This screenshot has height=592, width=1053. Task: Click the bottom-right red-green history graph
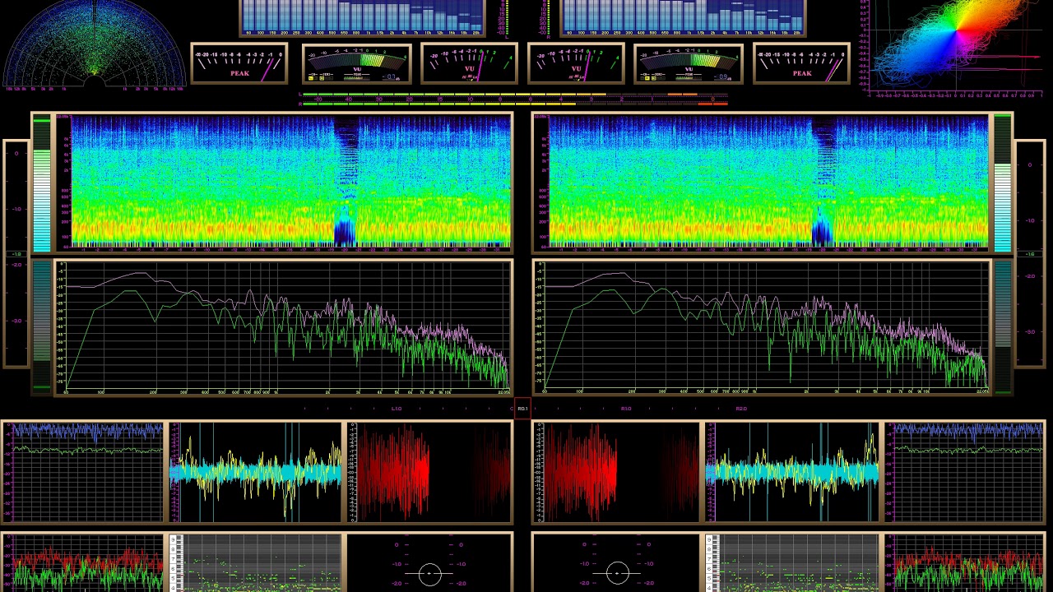tap(963, 563)
